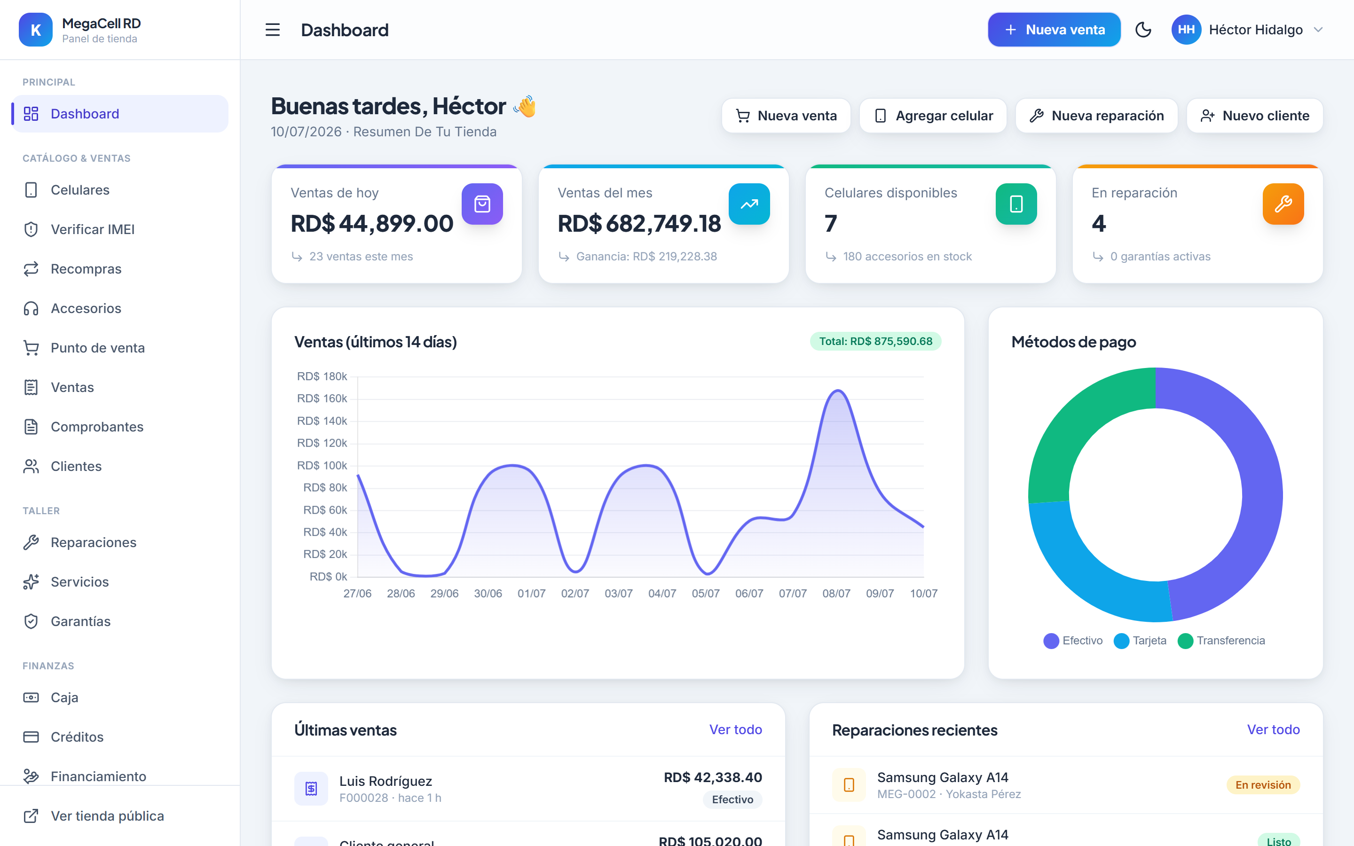Click the 08/07 peak on the sales chart
Screen dimensions: 1354x846
point(837,391)
